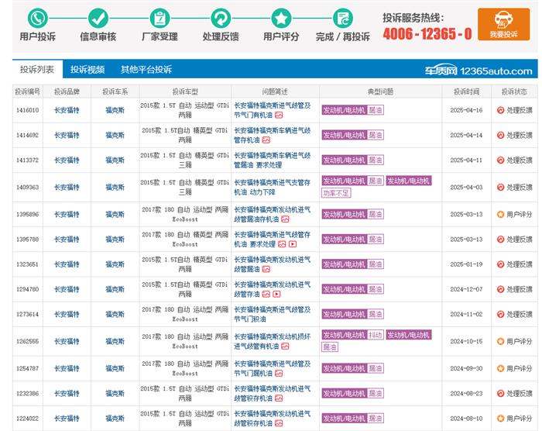Select date 2024-10-15
This screenshot has width=542, height=431.
tap(466, 341)
